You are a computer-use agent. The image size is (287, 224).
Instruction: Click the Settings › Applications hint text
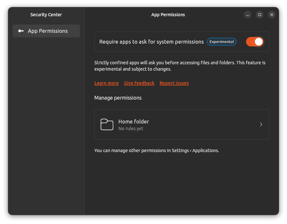[157, 150]
